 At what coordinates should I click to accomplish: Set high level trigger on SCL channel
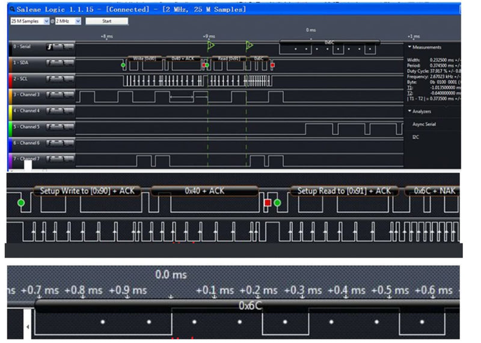56,79
